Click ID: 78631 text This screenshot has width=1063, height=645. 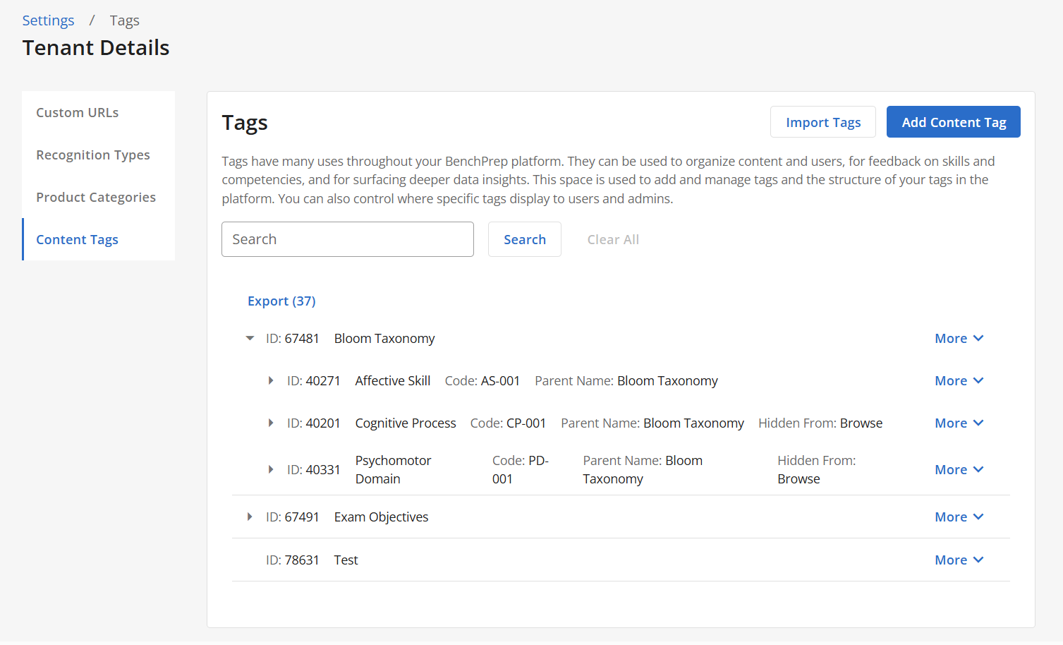pyautogui.click(x=293, y=560)
